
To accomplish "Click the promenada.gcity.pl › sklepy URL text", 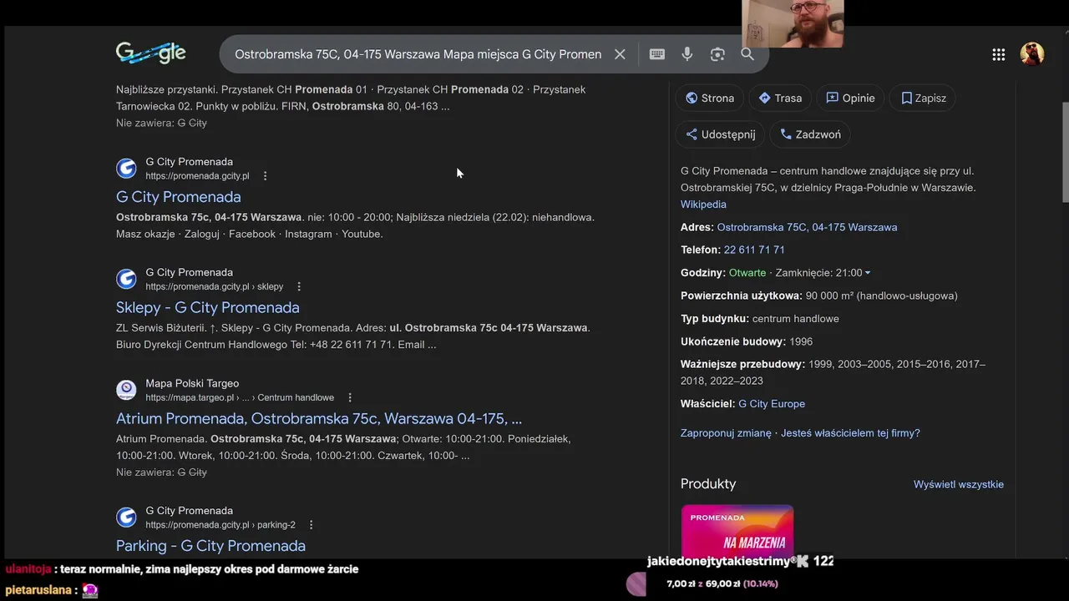I will pyautogui.click(x=215, y=287).
